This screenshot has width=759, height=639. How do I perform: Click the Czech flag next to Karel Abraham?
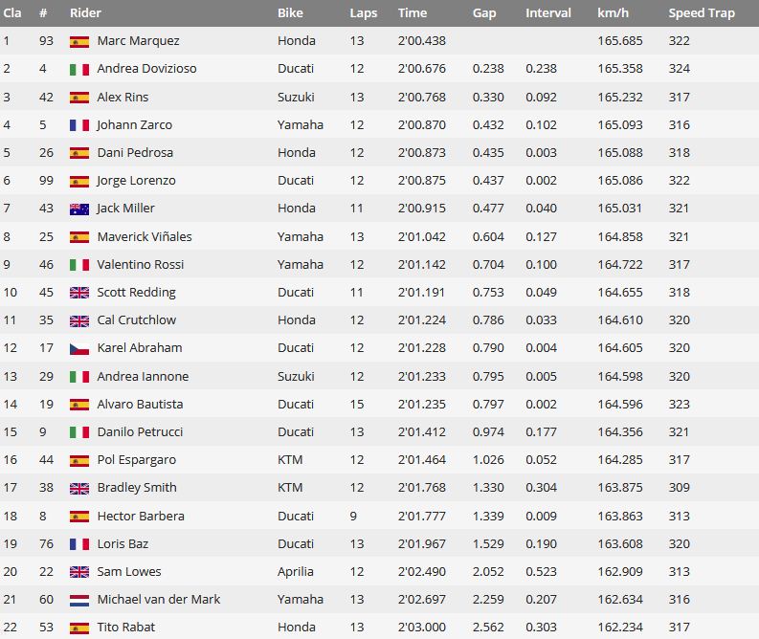[x=79, y=349]
